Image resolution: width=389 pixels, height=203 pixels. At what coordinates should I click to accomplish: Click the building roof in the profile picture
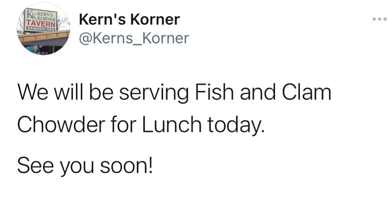click(44, 36)
